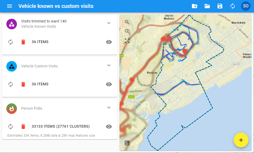Click the header refresh icon
The width and height of the screenshot is (254, 153).
(233, 6)
